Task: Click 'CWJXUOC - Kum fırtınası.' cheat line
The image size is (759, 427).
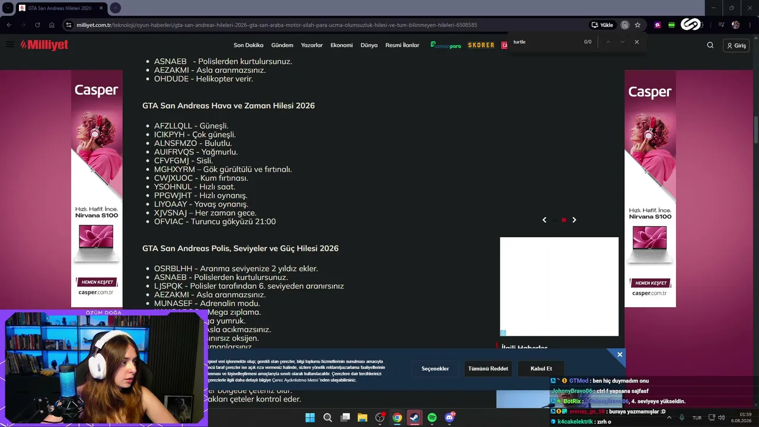Action: 201,178
